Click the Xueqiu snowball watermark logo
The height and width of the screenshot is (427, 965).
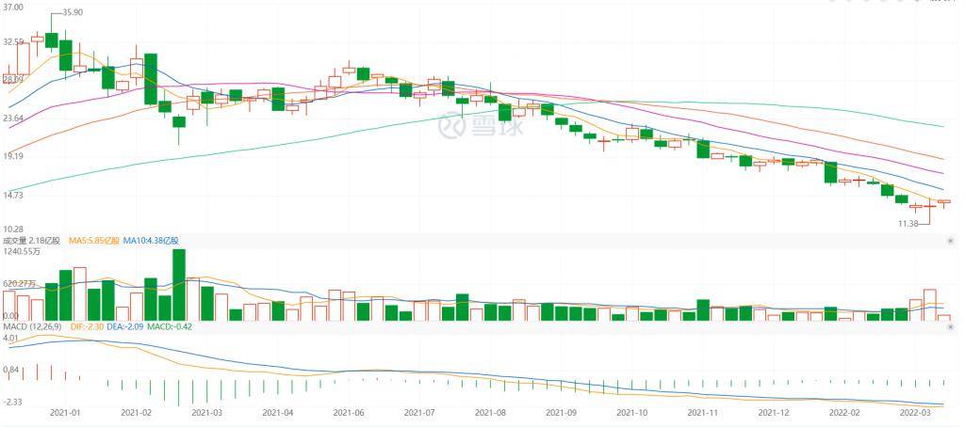click(482, 125)
